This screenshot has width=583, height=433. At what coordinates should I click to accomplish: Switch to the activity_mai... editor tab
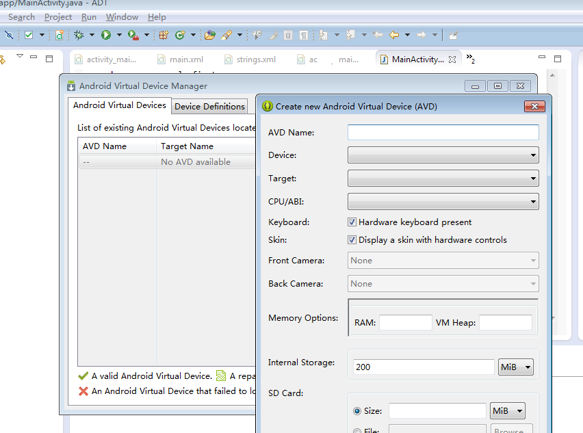pyautogui.click(x=106, y=60)
